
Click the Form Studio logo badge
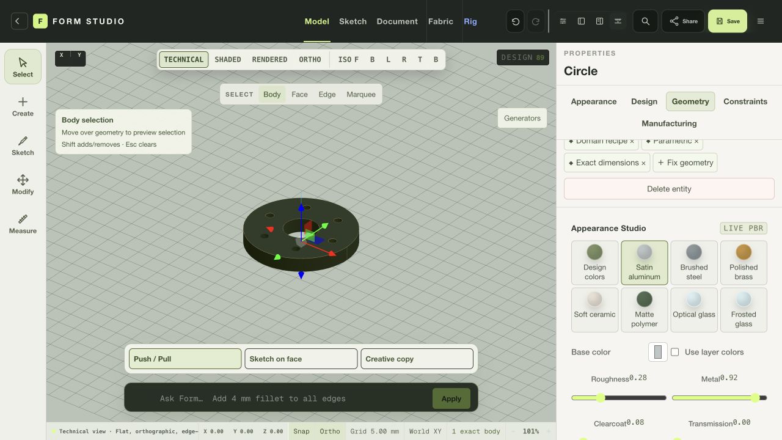click(40, 21)
